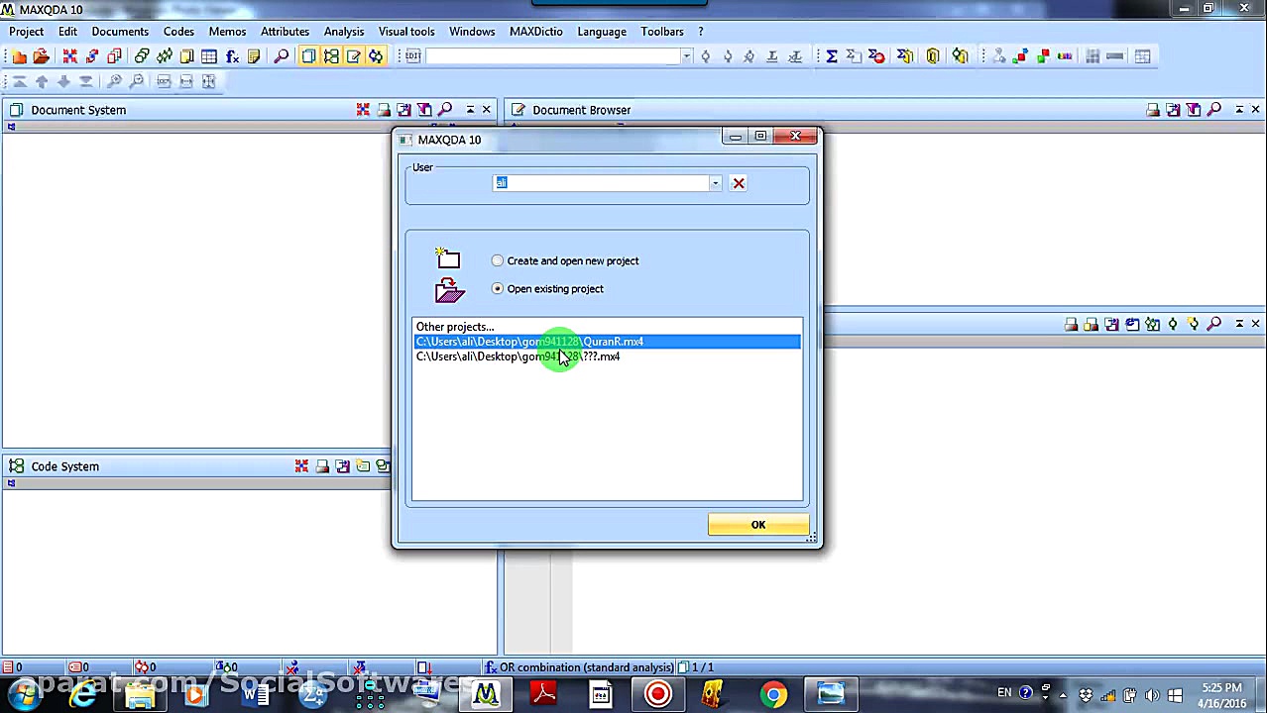Image resolution: width=1267 pixels, height=713 pixels.
Task: Open Adobe Reader from the taskbar
Action: pos(543,694)
